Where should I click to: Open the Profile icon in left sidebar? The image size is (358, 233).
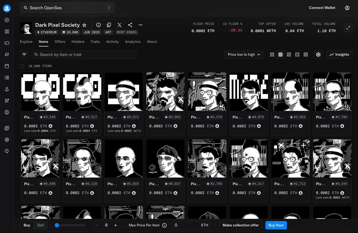pos(7,112)
